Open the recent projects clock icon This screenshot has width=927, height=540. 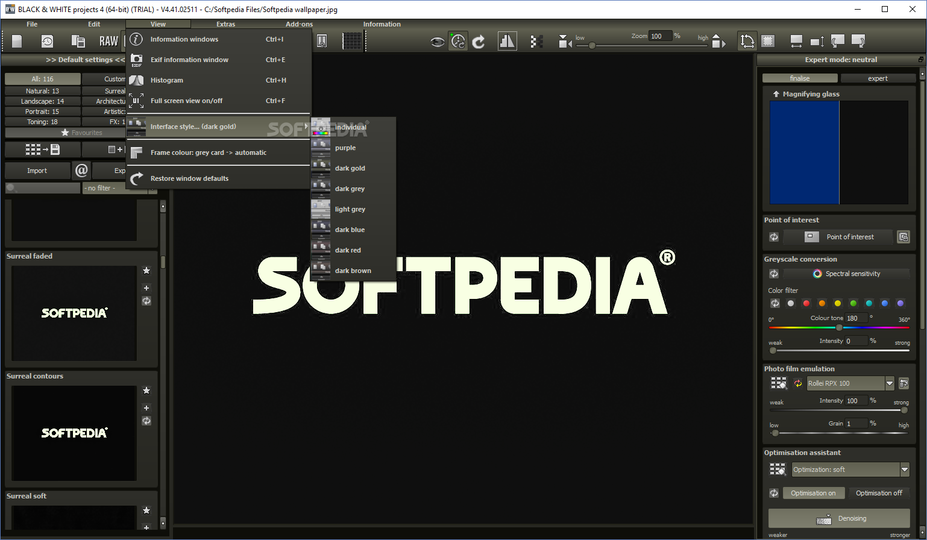pos(47,41)
